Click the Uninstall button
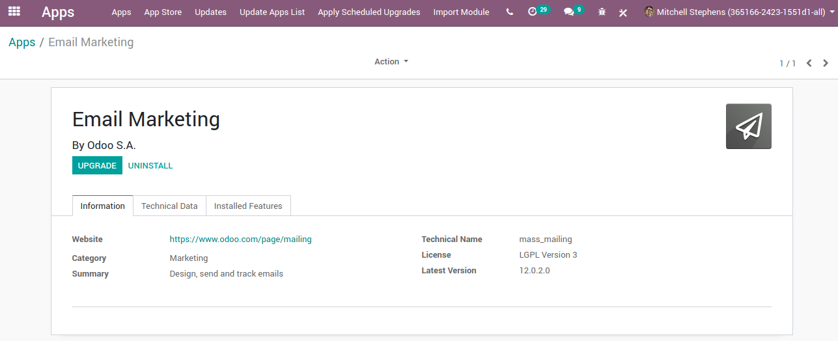The height and width of the screenshot is (341, 838). pyautogui.click(x=150, y=165)
